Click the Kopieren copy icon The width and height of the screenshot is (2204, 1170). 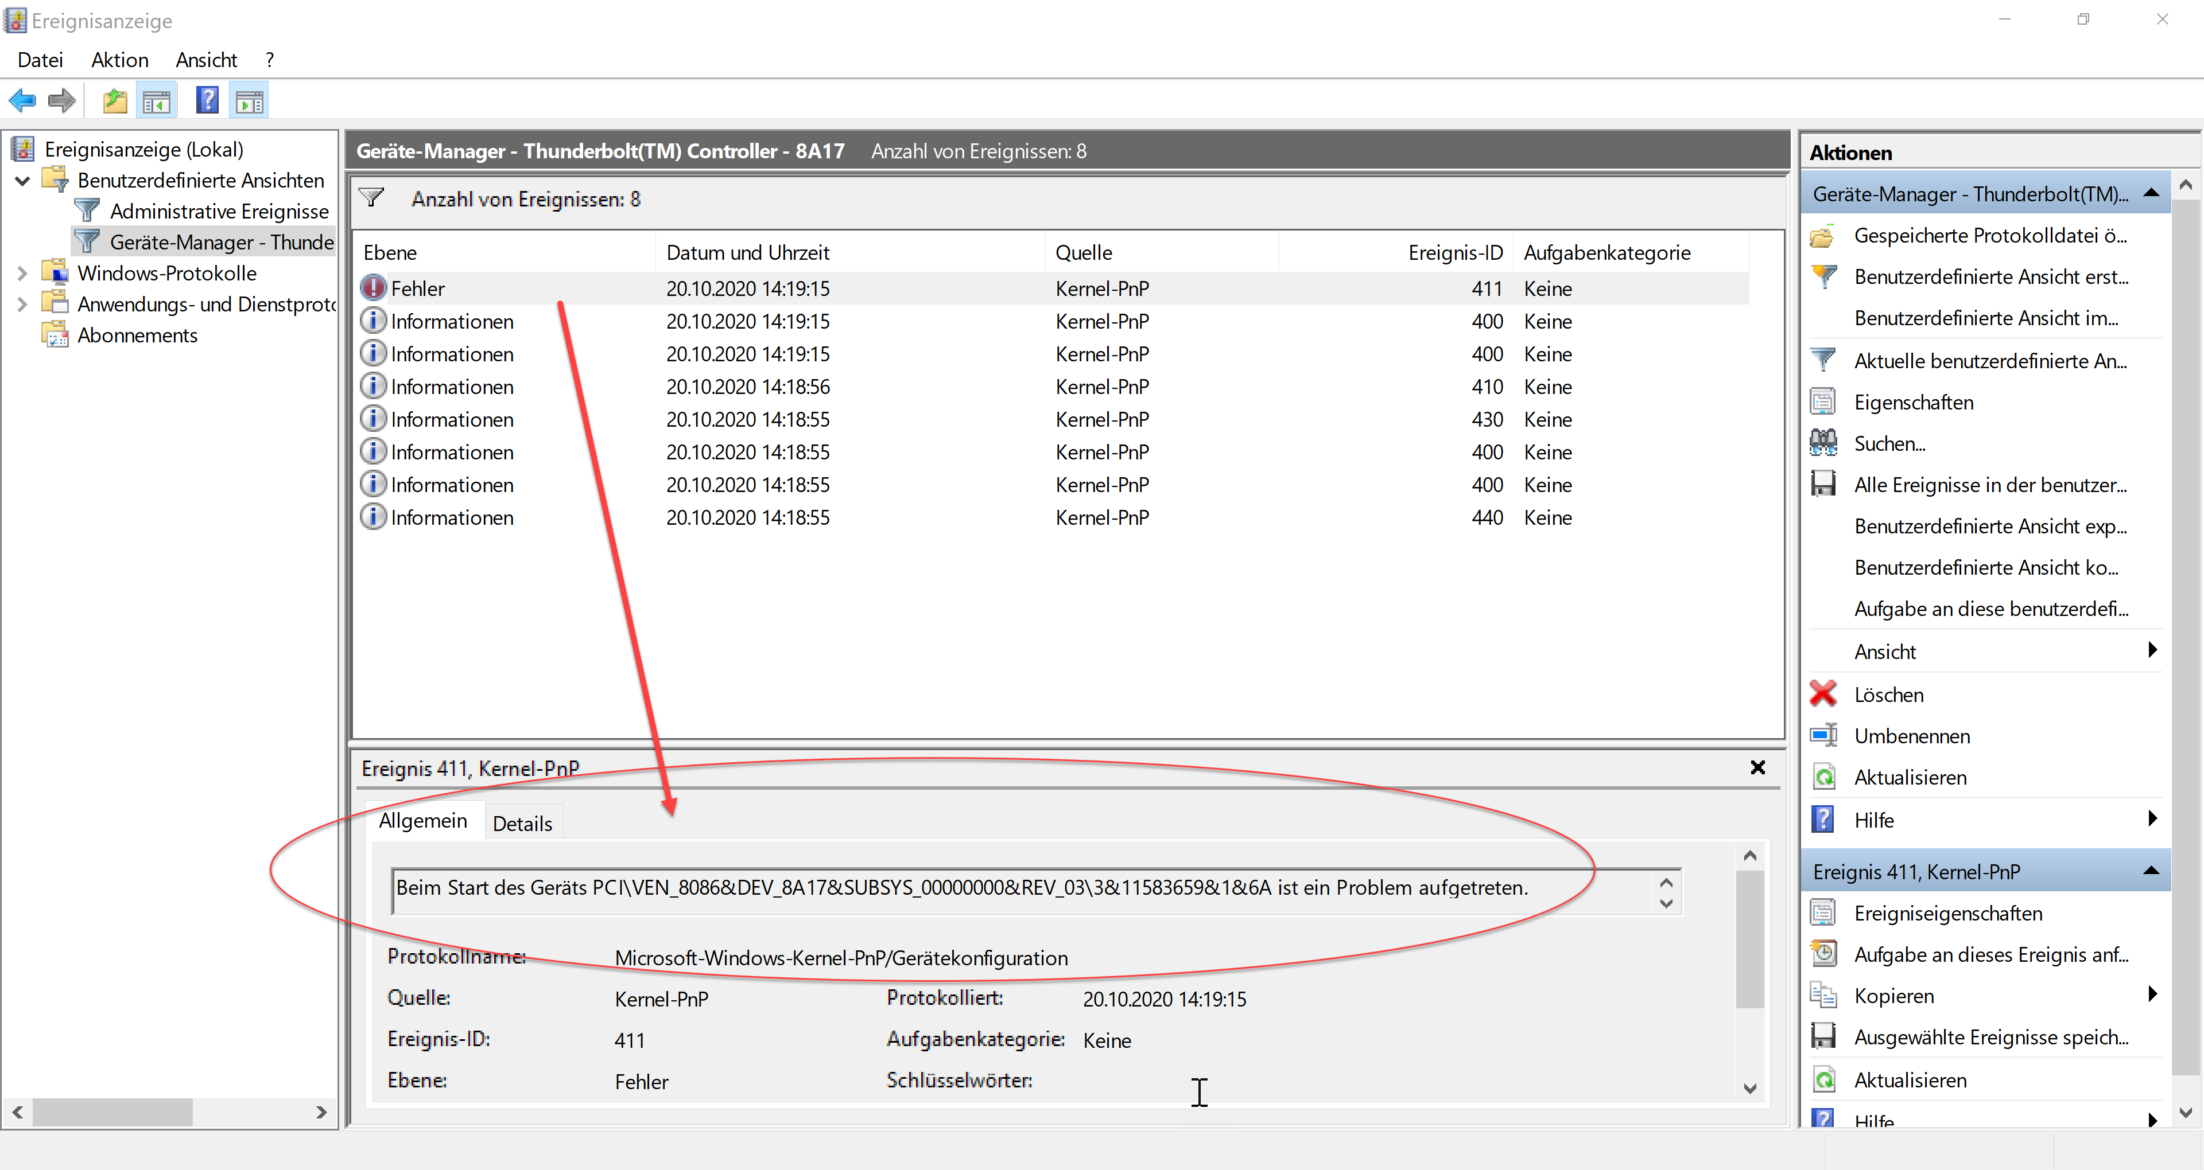tap(1823, 994)
